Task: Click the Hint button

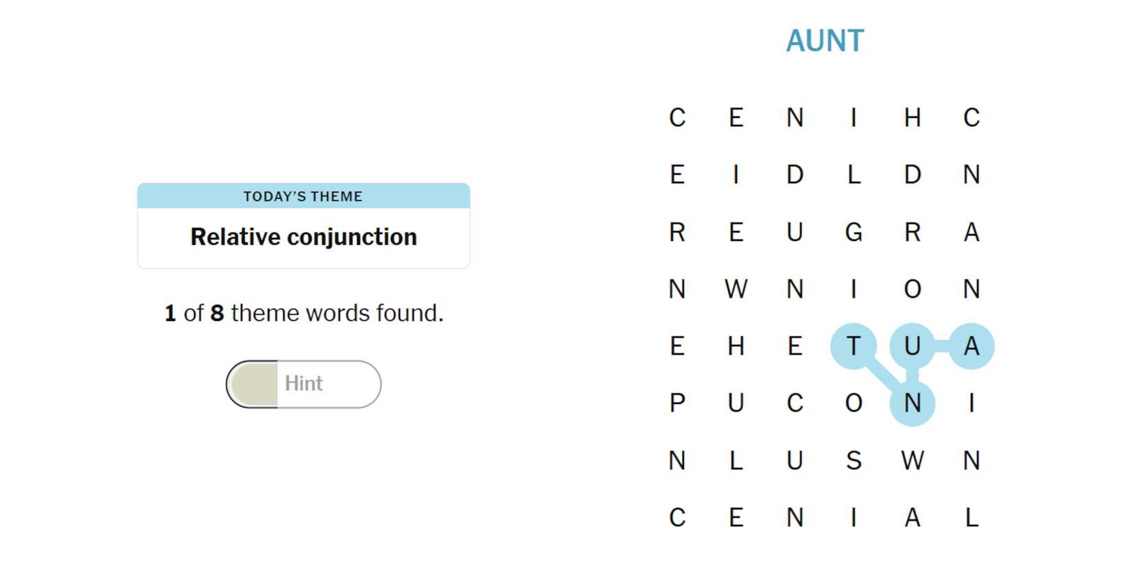Action: pyautogui.click(x=303, y=384)
